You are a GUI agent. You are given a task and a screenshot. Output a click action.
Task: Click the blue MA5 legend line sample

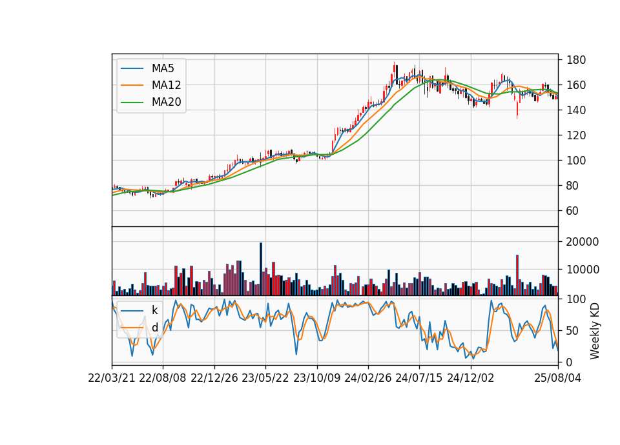(132, 68)
